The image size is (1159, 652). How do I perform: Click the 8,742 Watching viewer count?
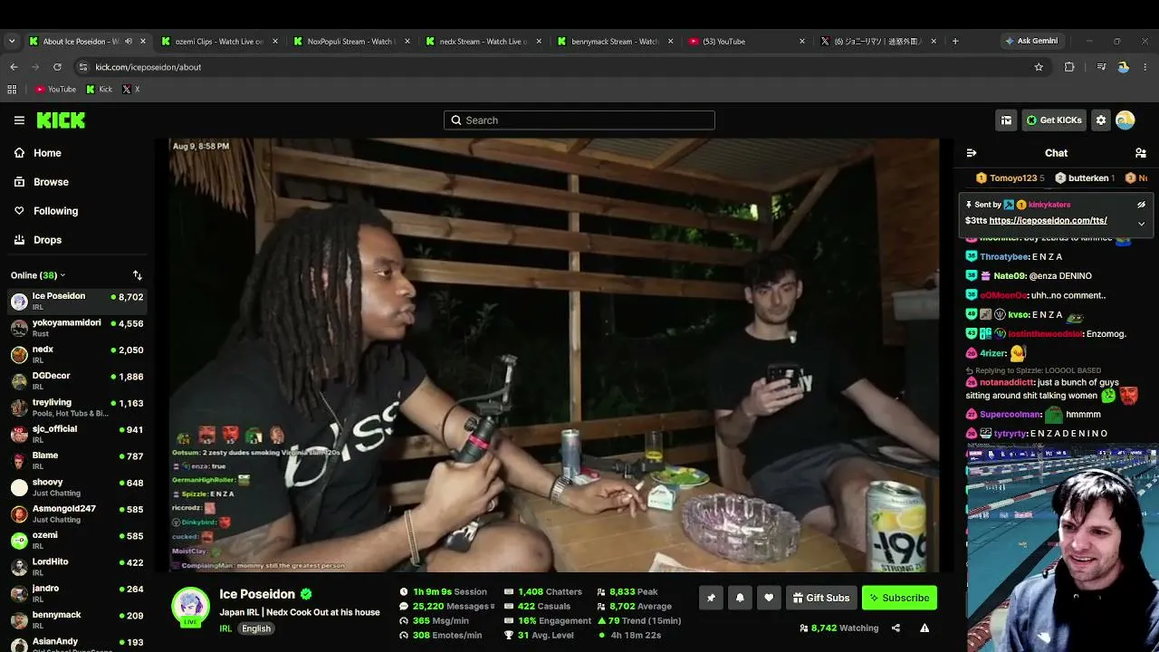tap(839, 628)
